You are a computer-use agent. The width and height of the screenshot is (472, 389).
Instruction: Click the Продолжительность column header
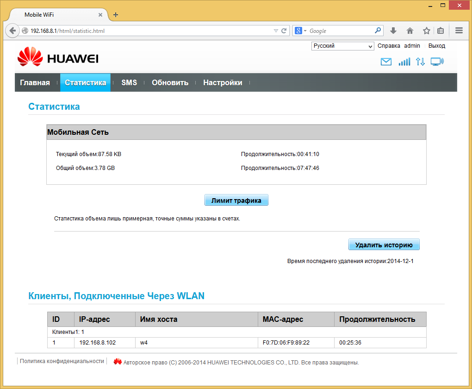pyautogui.click(x=380, y=320)
